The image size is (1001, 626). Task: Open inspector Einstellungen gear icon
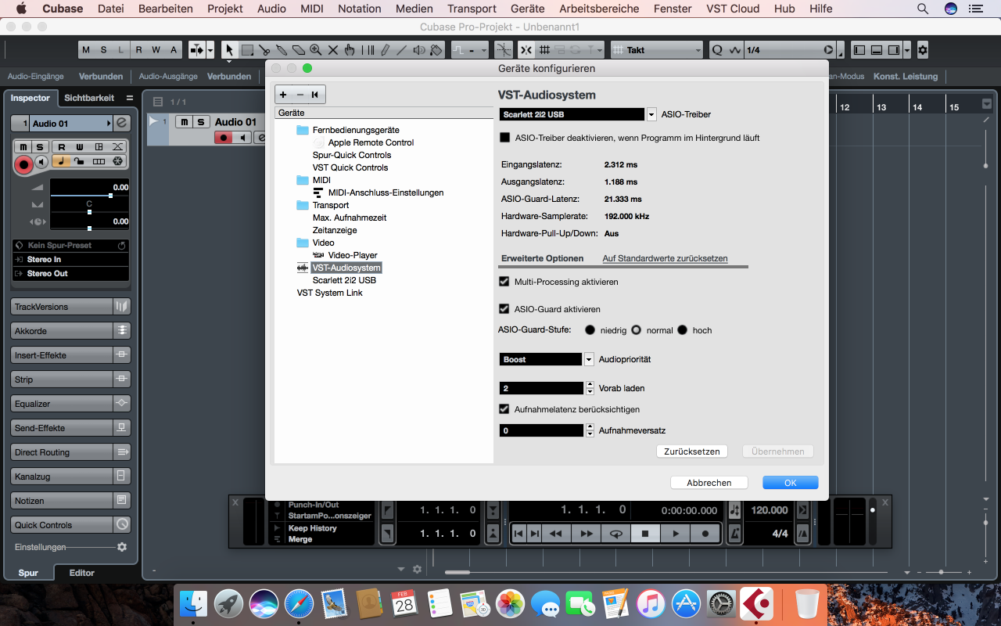pos(122,548)
